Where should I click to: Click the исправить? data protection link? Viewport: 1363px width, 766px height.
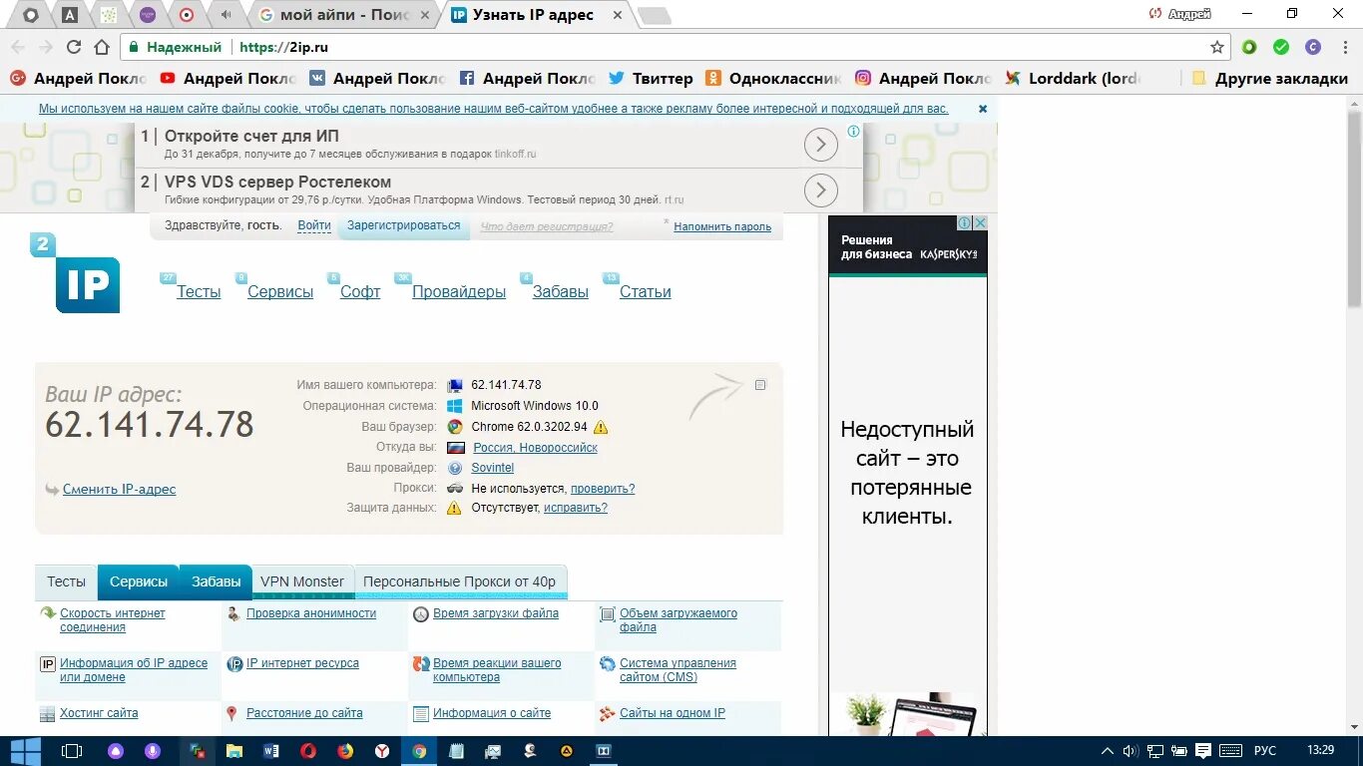pos(576,508)
